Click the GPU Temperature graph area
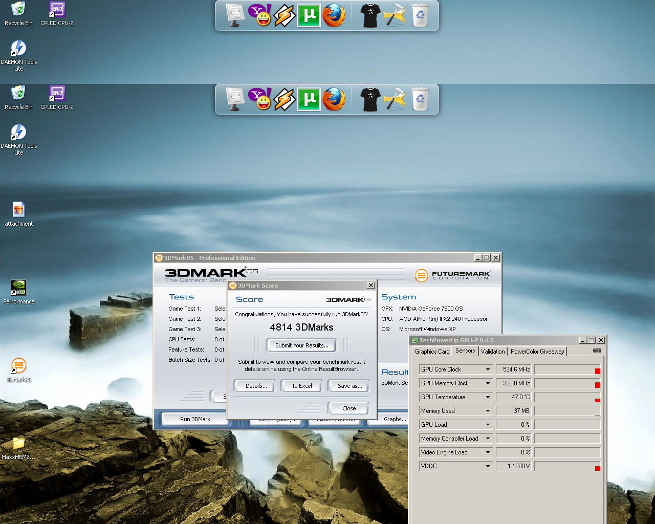655x524 pixels. [567, 397]
